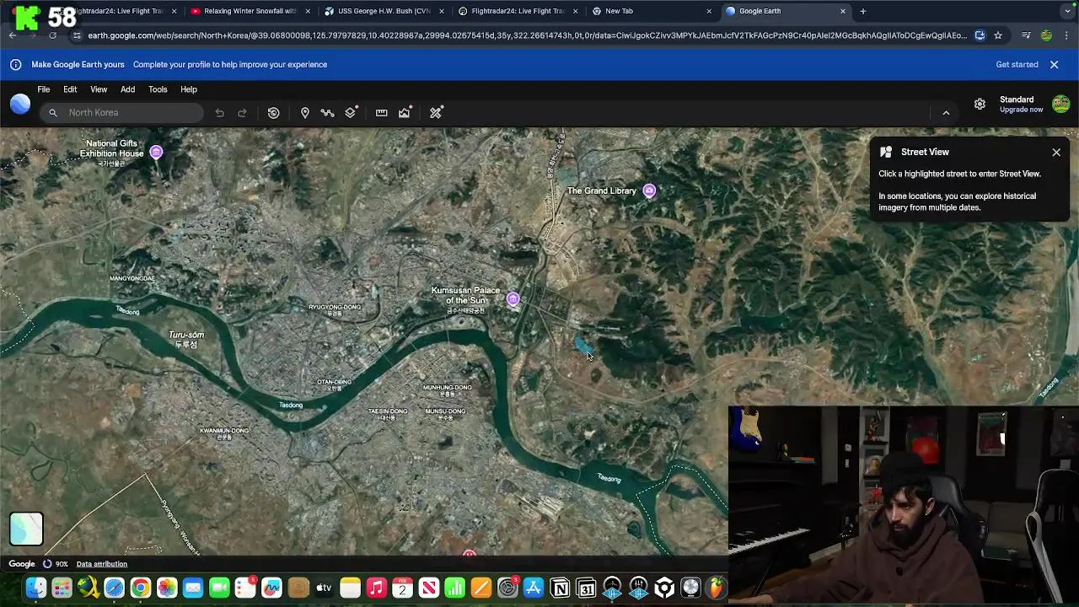
Task: Reload the page with browser refresh button
Action: click(x=52, y=35)
